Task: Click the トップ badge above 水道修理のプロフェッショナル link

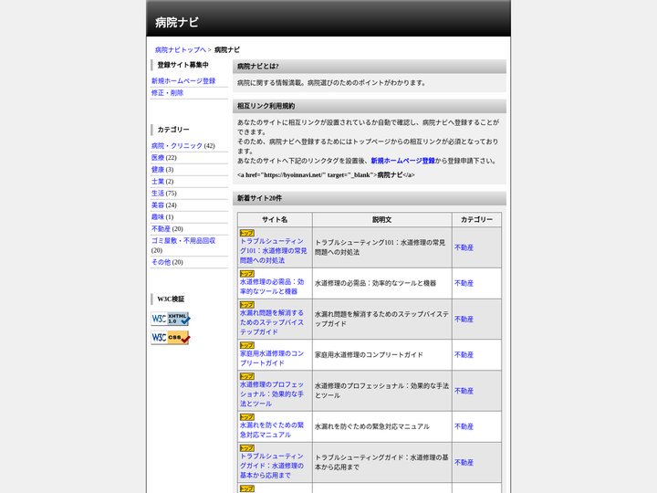Action: point(246,376)
